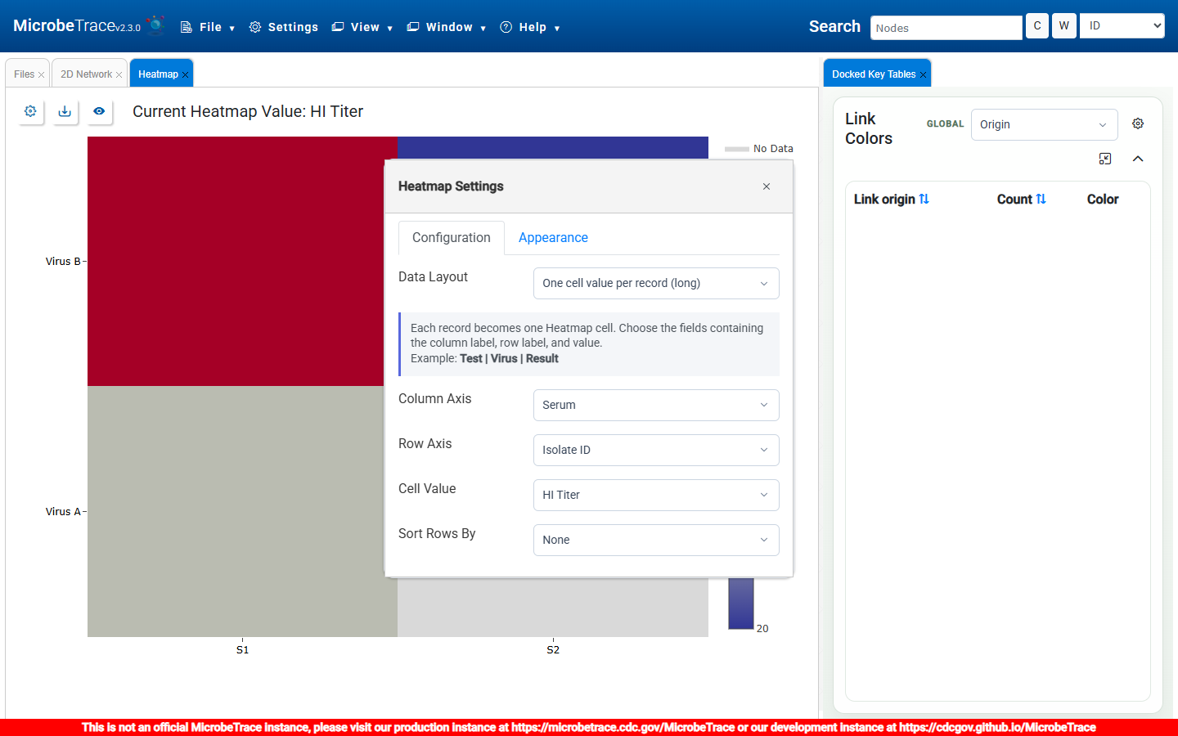The height and width of the screenshot is (736, 1178).
Task: Open heatmap settings gear icon
Action: pyautogui.click(x=30, y=111)
